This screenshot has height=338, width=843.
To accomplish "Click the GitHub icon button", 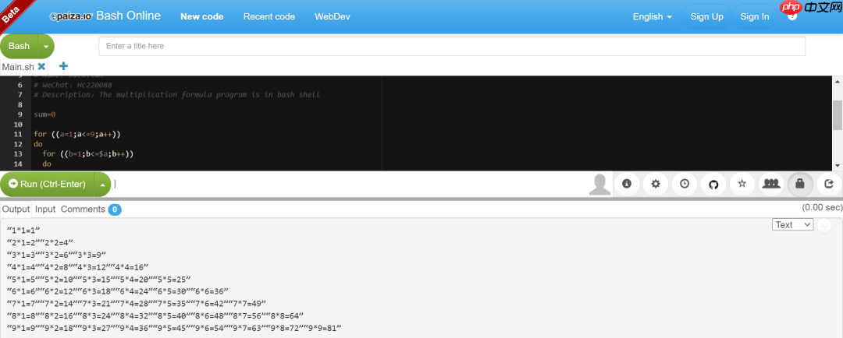I will 713,184.
